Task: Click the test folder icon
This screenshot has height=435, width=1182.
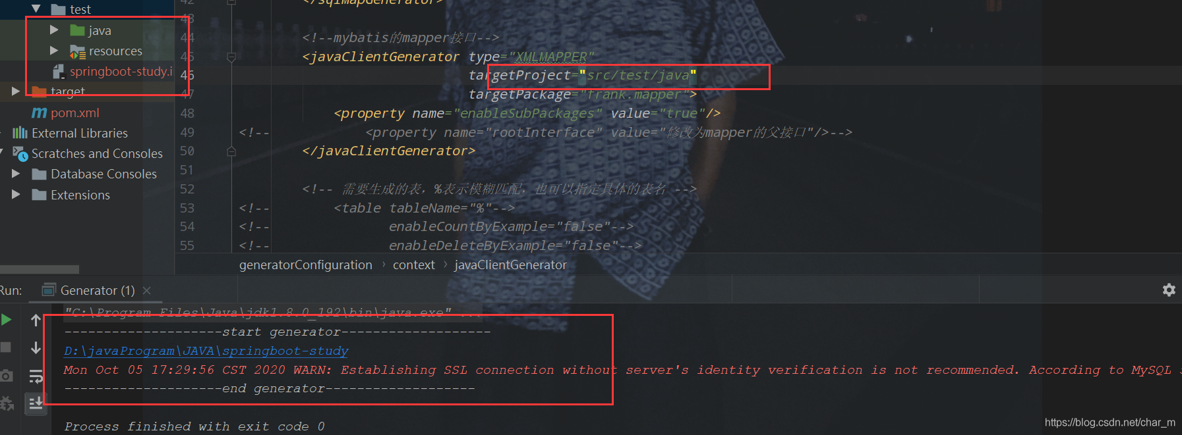Action: [x=59, y=9]
